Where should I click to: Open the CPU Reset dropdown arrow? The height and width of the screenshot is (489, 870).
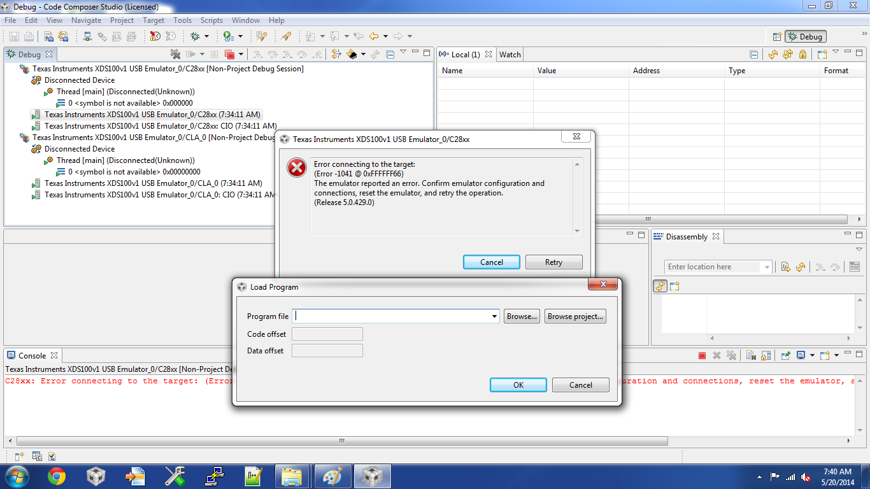click(x=363, y=55)
